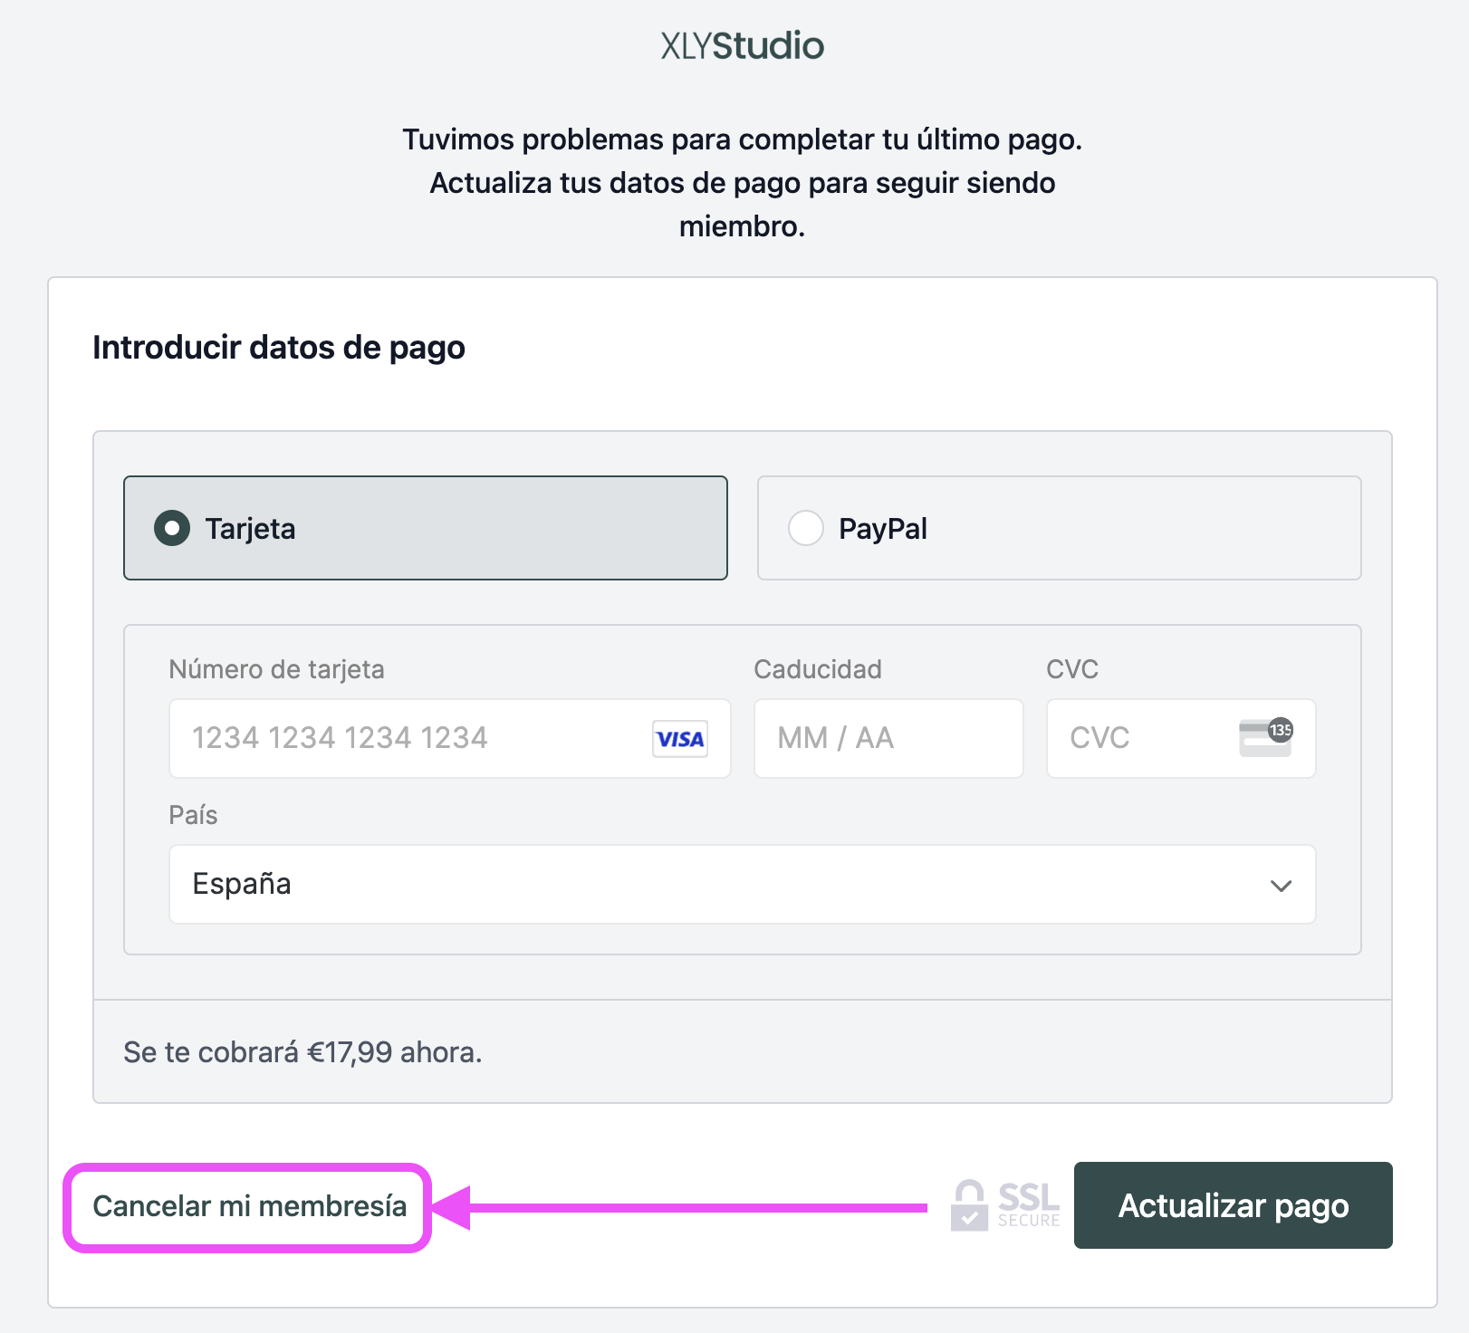
Task: Select the Tarjeta radio button
Action: (172, 528)
